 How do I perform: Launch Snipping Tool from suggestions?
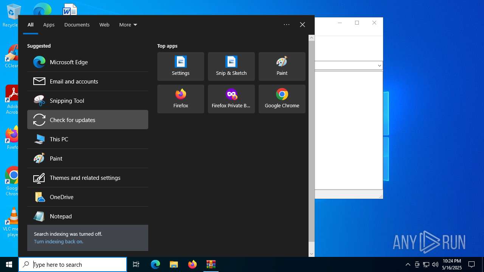point(88,100)
